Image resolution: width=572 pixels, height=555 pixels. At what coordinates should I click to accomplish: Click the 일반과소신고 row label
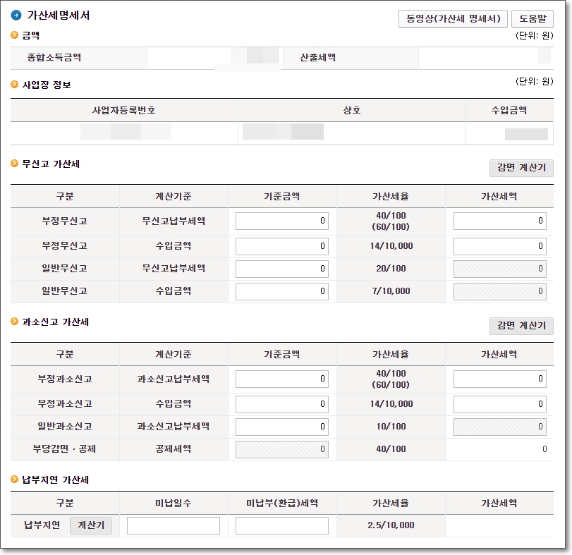click(x=65, y=426)
